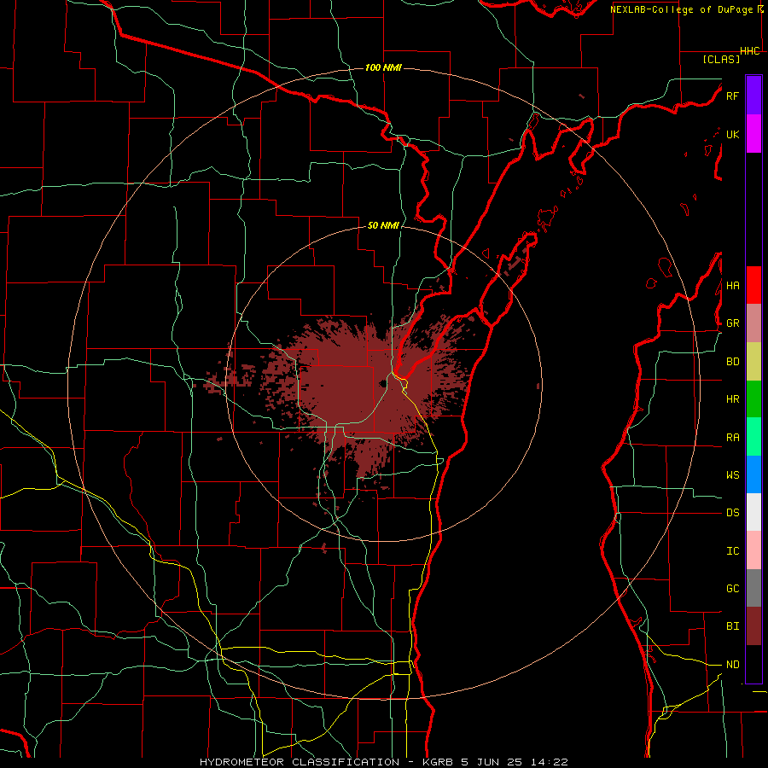Click the UK legend label text
This screenshot has height=768, width=768.
[x=732, y=134]
